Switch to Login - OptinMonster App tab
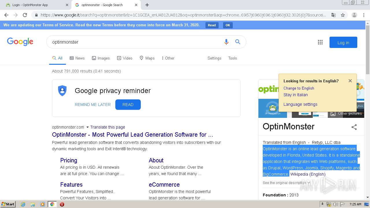Screen dimensions: 370x208 tap(36, 5)
